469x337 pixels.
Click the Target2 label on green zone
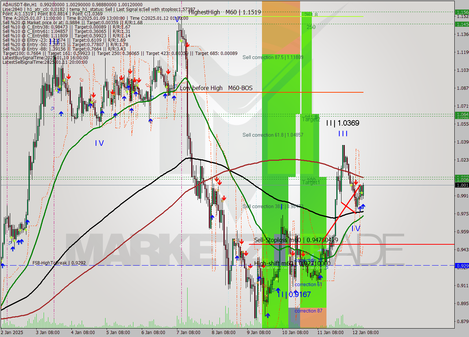pyautogui.click(x=311, y=119)
